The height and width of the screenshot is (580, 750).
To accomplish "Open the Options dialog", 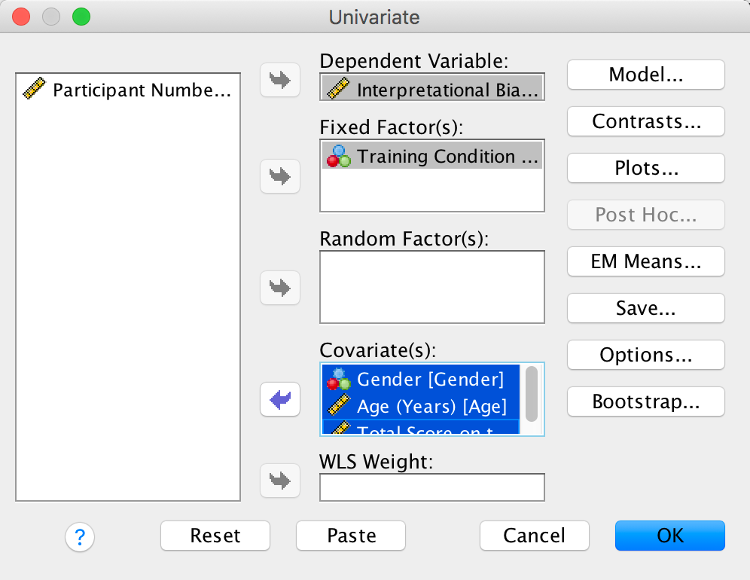I will 645,355.
